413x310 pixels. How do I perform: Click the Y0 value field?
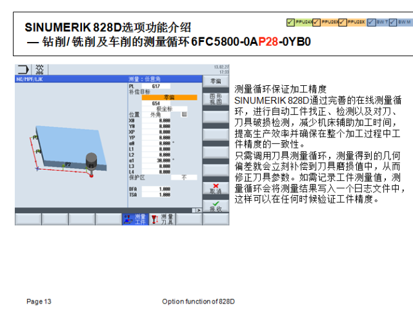(x=156, y=127)
